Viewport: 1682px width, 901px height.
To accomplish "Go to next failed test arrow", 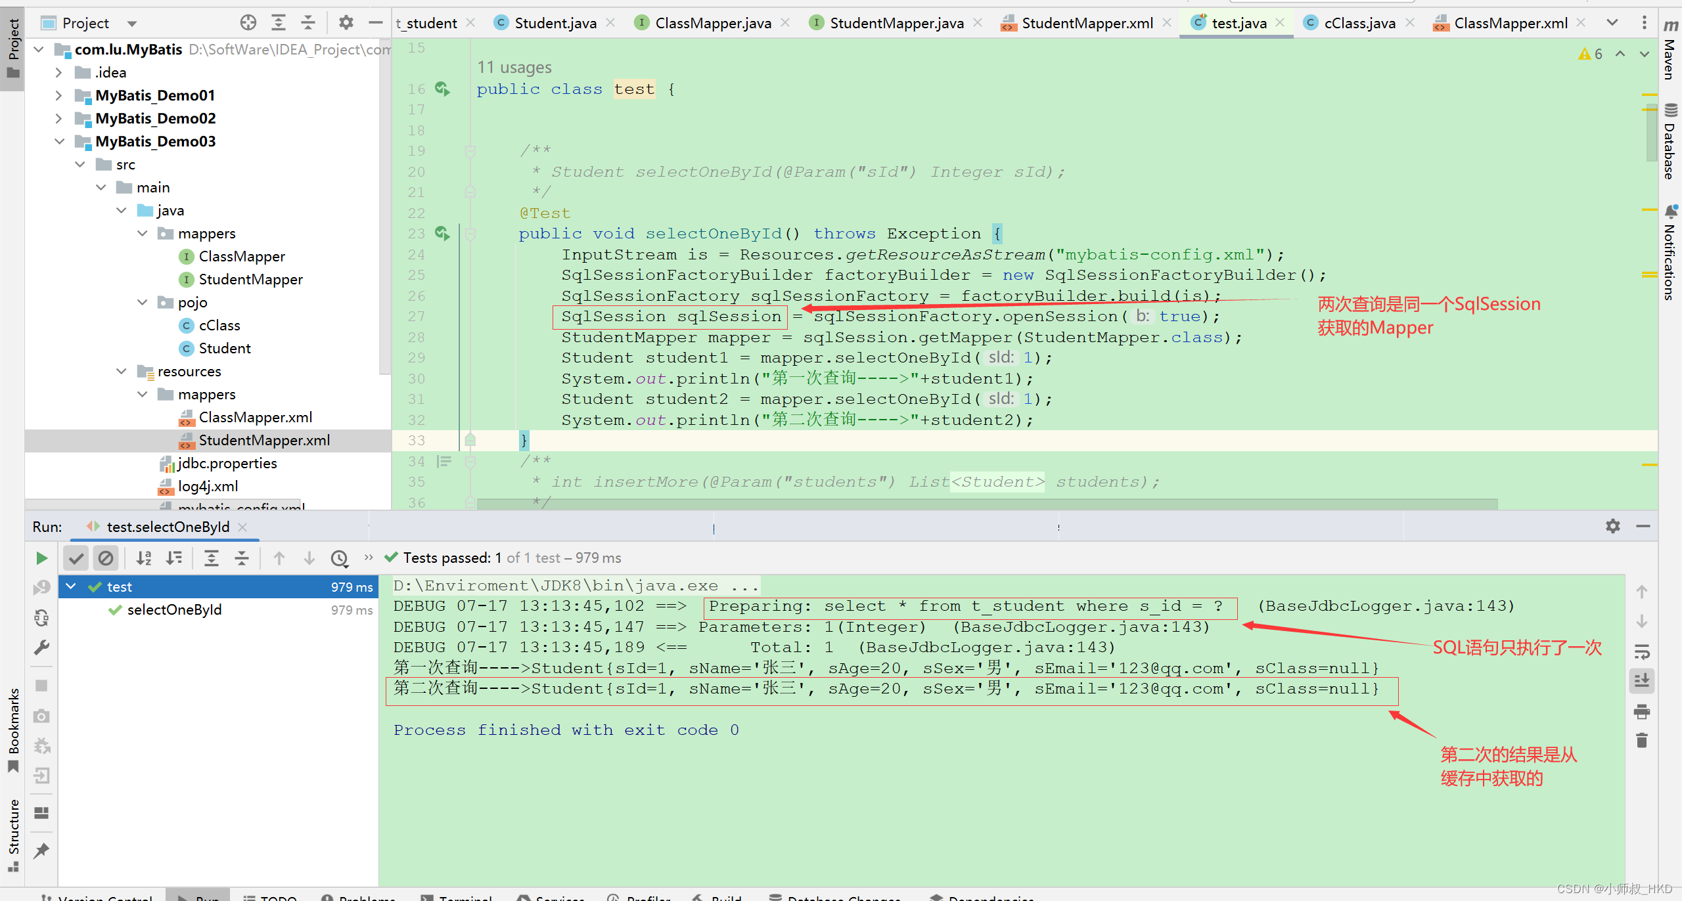I will click(x=309, y=558).
